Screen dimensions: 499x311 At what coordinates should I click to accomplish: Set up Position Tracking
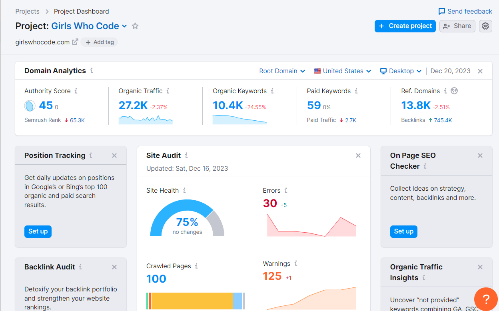38,231
